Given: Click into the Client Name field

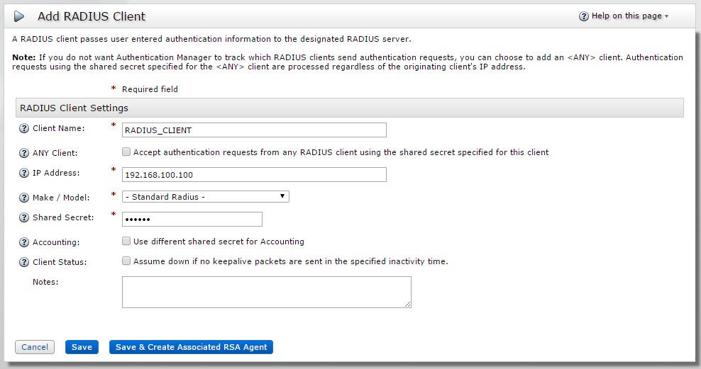Looking at the screenshot, I should point(254,130).
